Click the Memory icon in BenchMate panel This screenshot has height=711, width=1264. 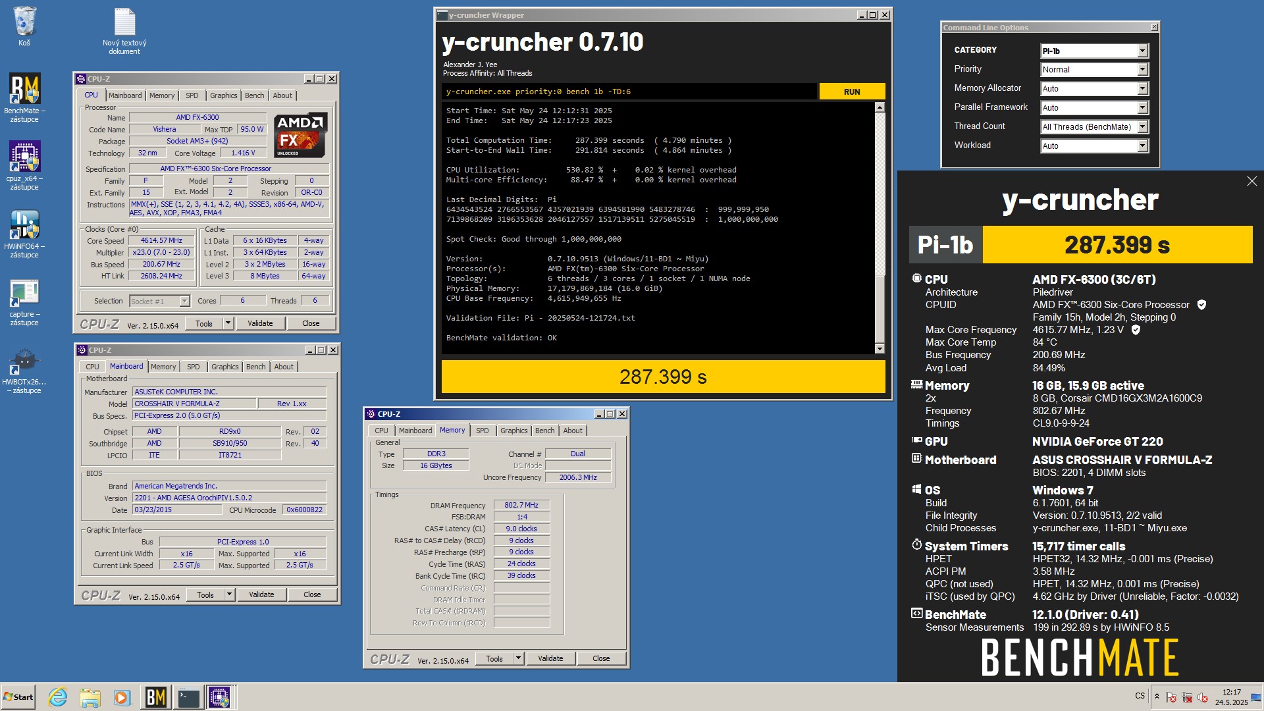click(916, 384)
